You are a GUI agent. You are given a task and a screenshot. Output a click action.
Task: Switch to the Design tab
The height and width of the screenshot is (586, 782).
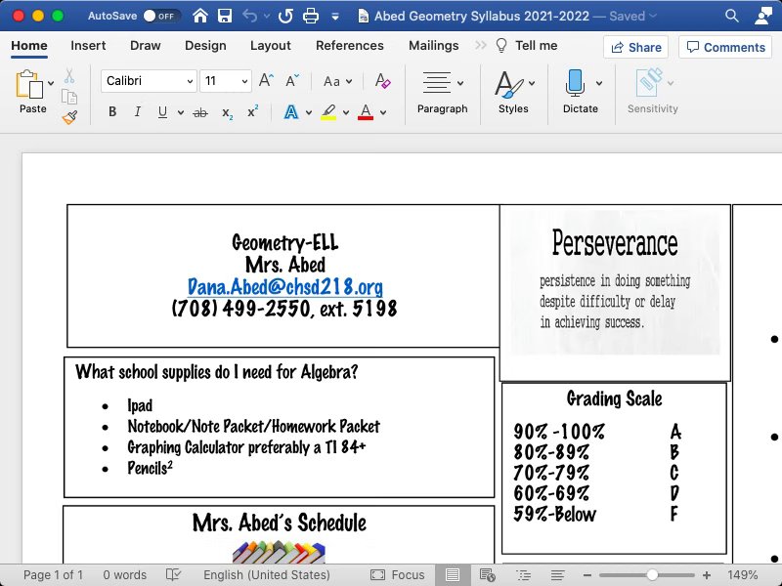[x=205, y=45]
